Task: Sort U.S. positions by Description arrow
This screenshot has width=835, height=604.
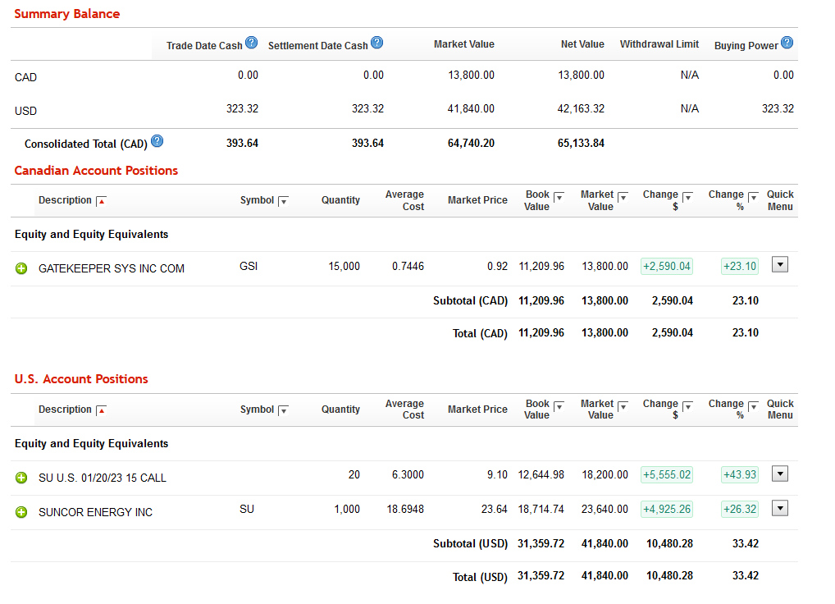Action: click(x=101, y=410)
